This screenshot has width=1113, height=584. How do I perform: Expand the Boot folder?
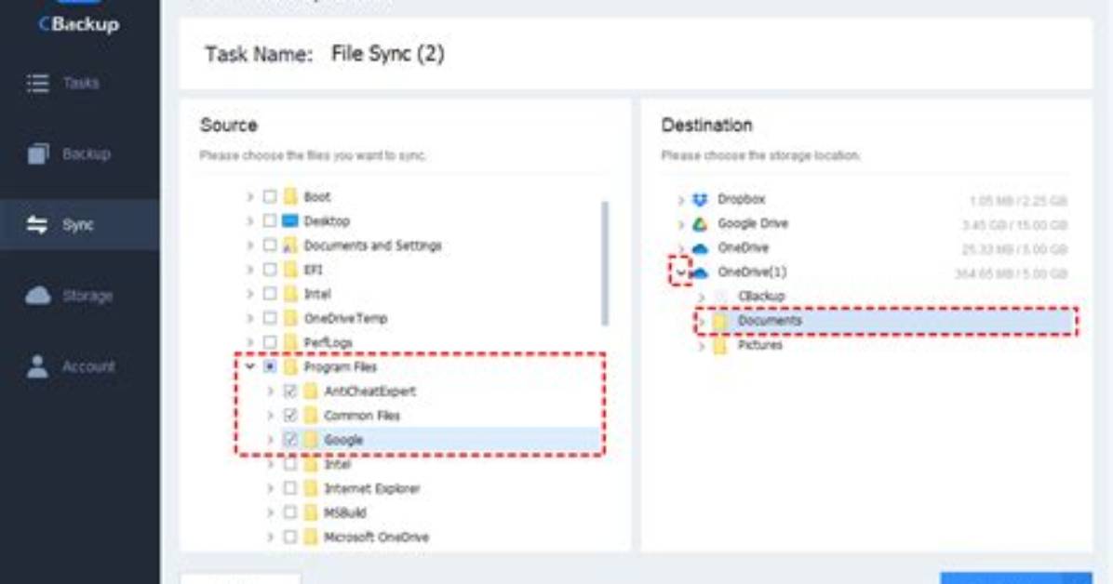[x=249, y=196]
